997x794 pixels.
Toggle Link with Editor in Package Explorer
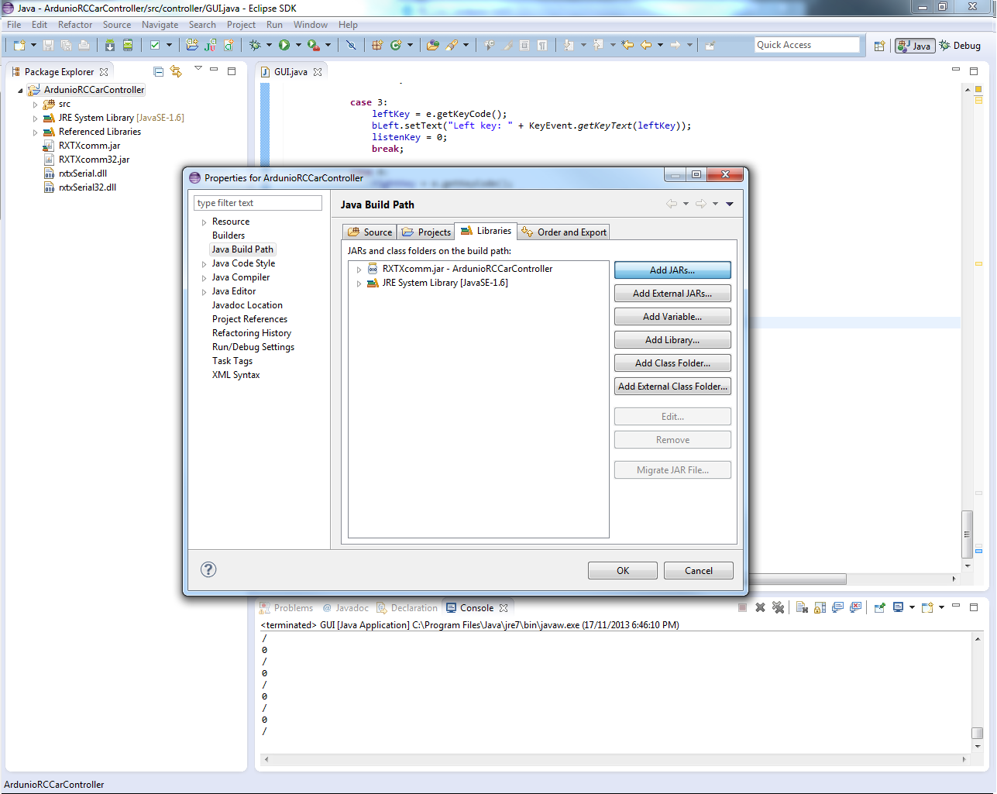pyautogui.click(x=177, y=71)
